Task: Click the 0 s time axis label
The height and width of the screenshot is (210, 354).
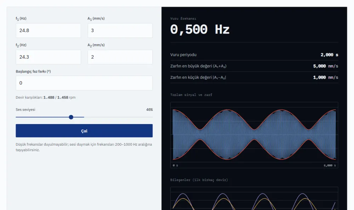Action: (x=176, y=165)
